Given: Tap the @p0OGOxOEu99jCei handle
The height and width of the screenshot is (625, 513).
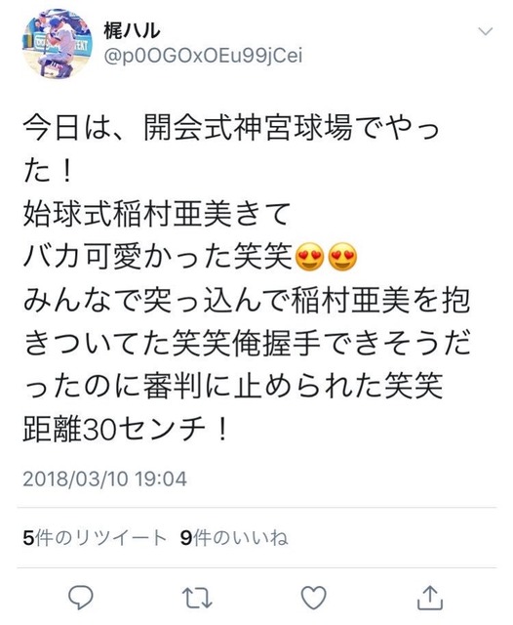Looking at the screenshot, I should coord(203,56).
